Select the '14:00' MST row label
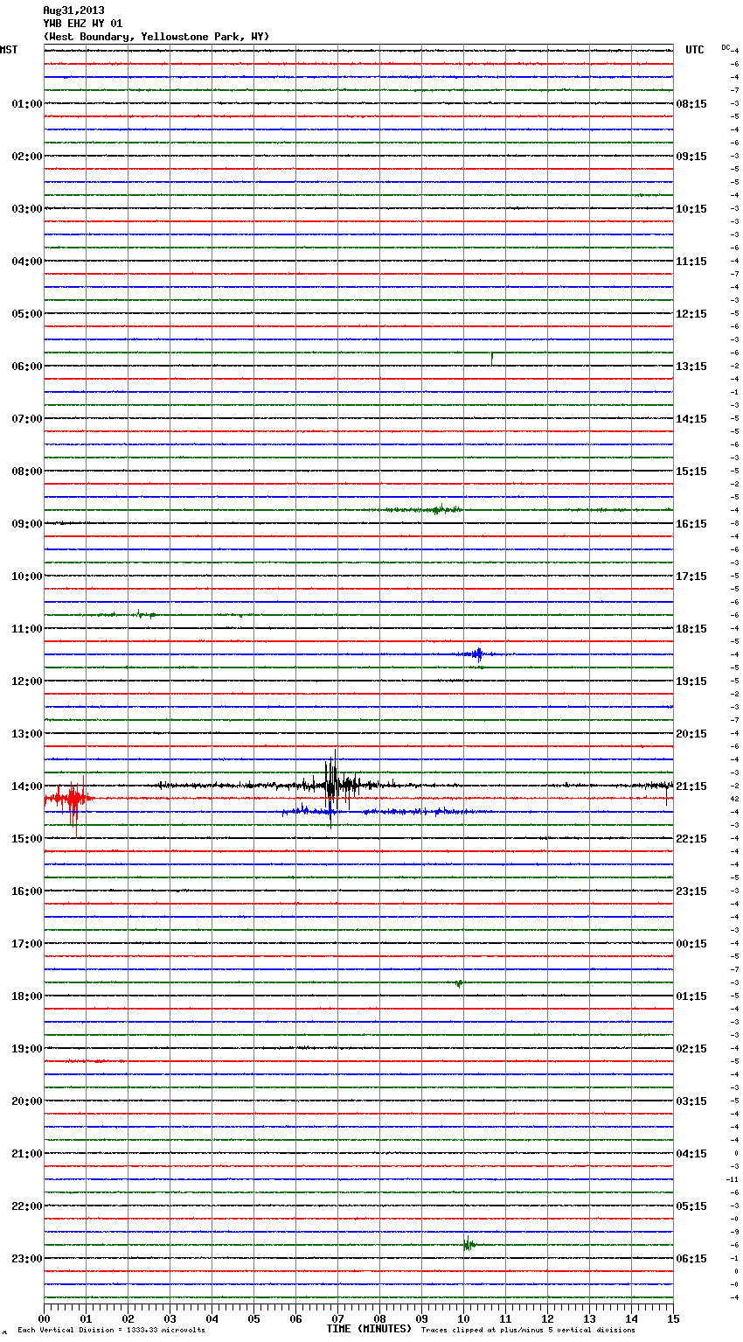The height and width of the screenshot is (1342, 743). click(x=27, y=786)
